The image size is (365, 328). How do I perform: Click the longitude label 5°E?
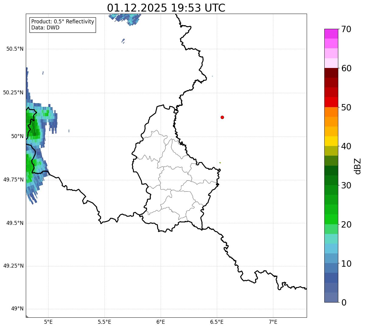(48, 322)
